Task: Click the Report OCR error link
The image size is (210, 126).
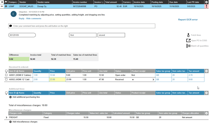Action: click(188, 20)
